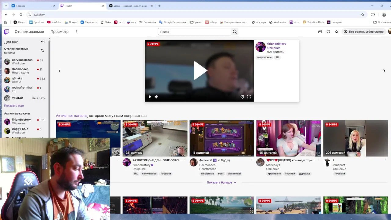Open the Twitch logo home link
The width and height of the screenshot is (391, 220).
click(x=6, y=31)
